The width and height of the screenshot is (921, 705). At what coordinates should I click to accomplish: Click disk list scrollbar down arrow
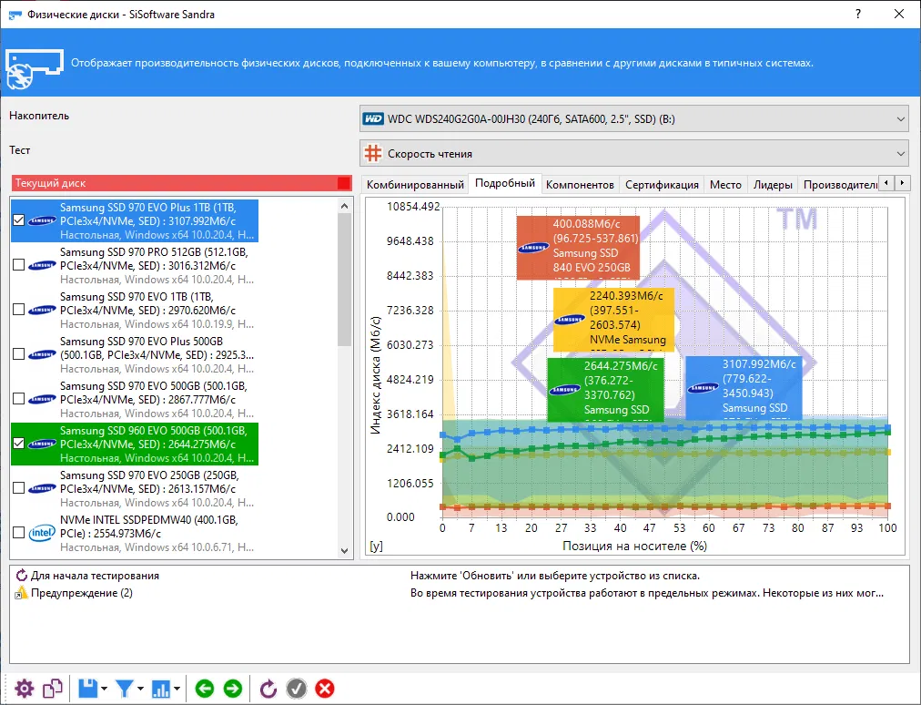(344, 551)
